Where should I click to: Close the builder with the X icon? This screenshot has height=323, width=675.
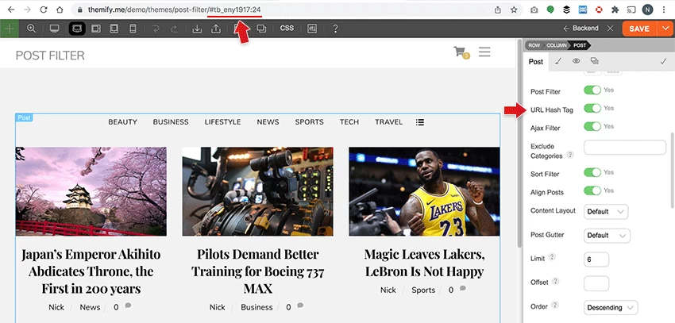610,29
